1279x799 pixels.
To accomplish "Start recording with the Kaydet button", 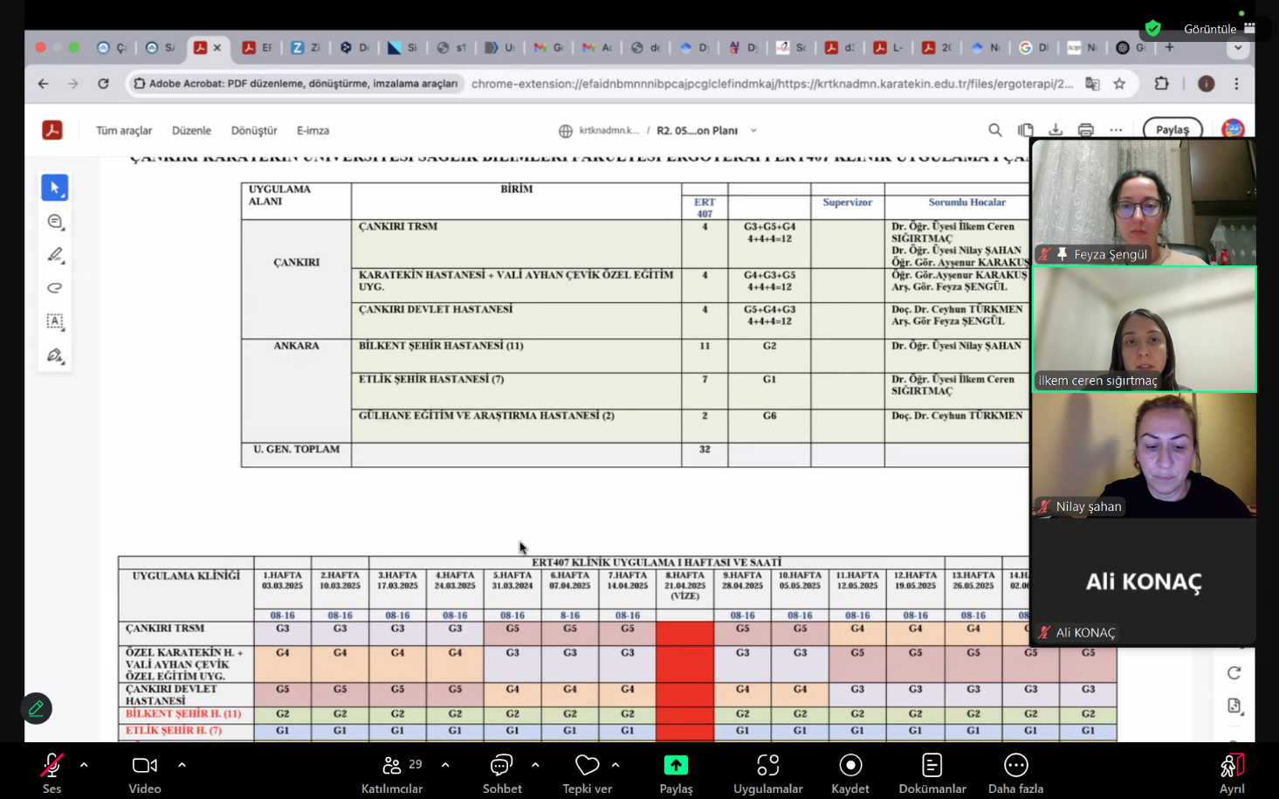I will [849, 773].
